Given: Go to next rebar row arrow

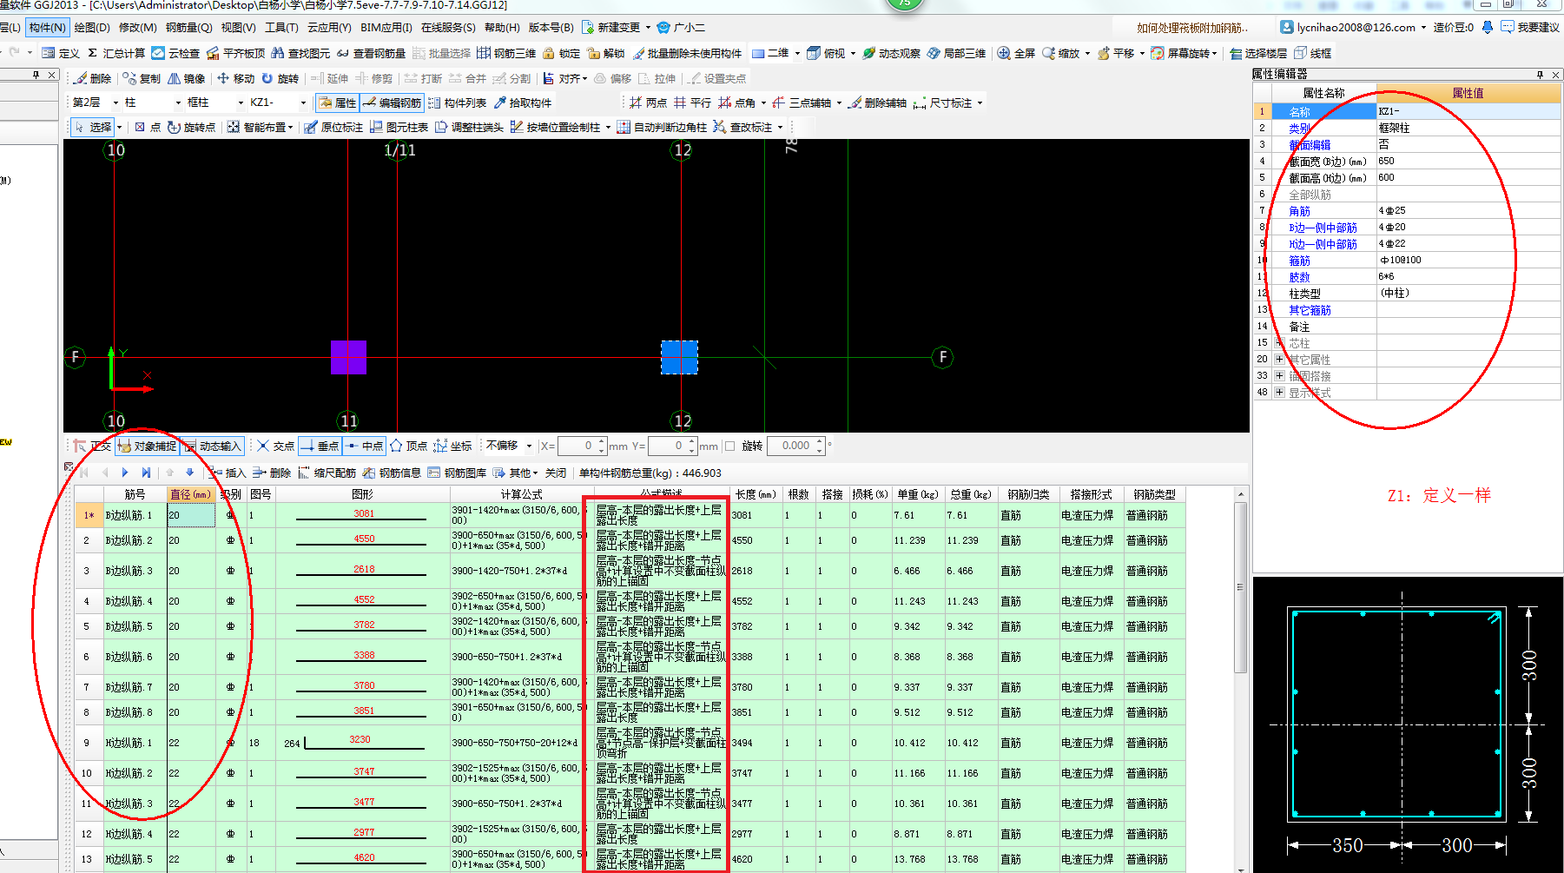Looking at the screenshot, I should coord(125,473).
